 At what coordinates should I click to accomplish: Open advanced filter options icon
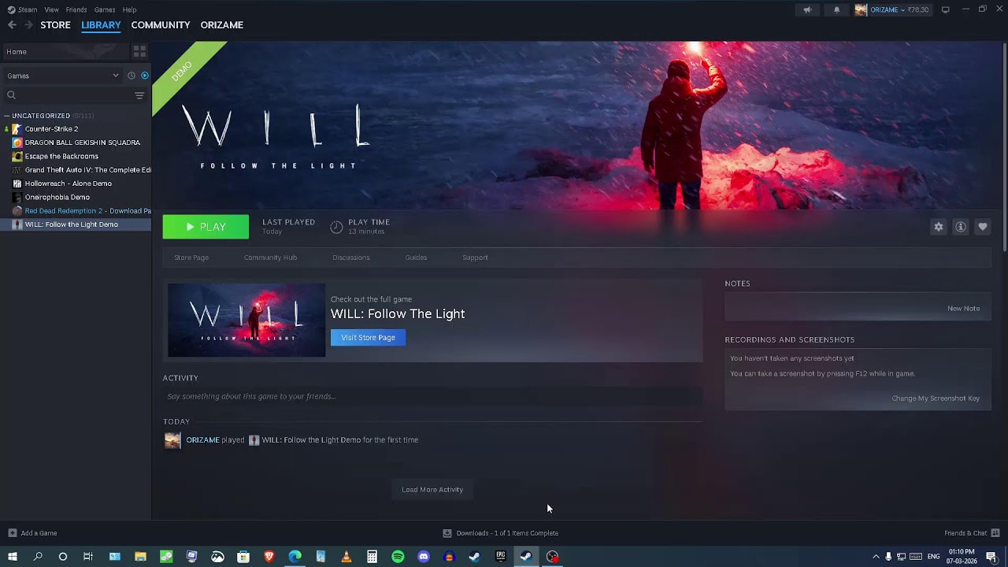click(x=139, y=95)
